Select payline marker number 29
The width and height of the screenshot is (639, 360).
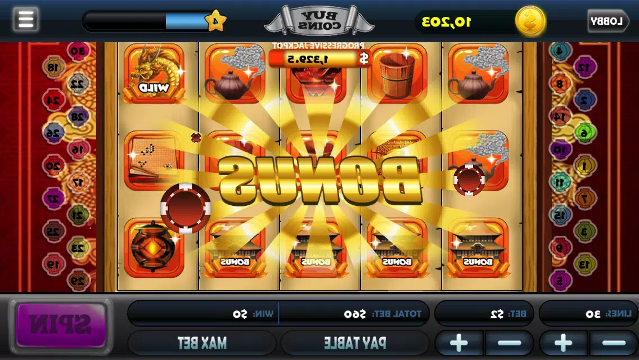78,281
